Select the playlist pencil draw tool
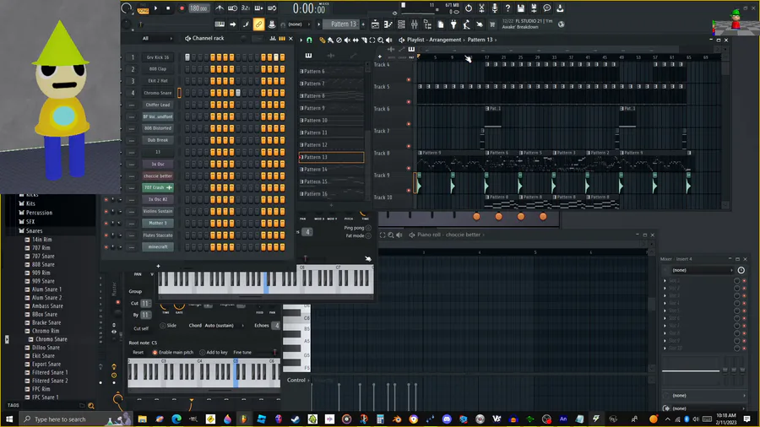Image resolution: width=760 pixels, height=427 pixels. [x=323, y=41]
